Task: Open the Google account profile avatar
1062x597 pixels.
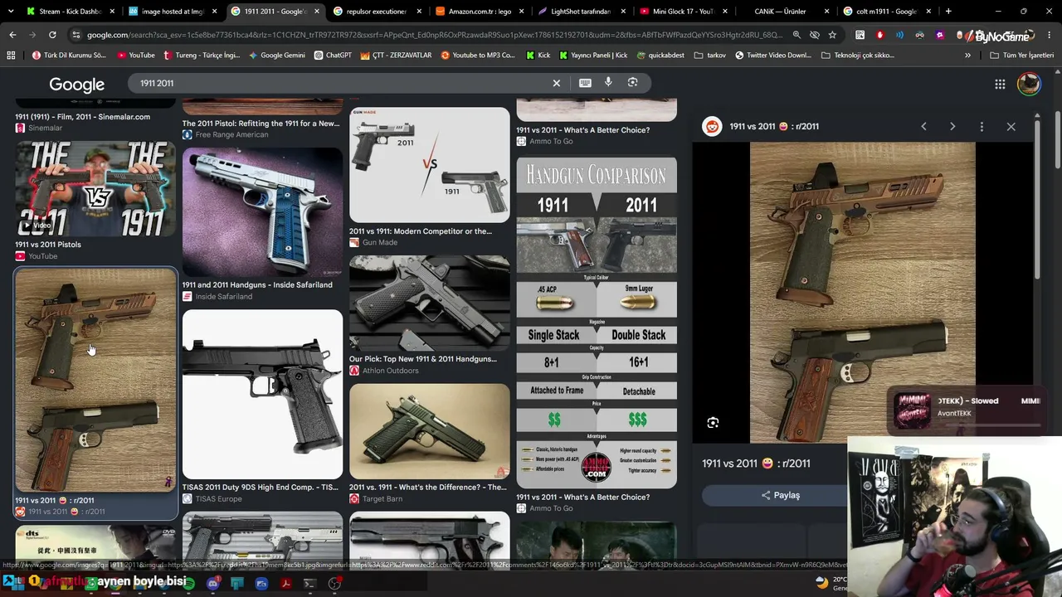Action: [1029, 84]
